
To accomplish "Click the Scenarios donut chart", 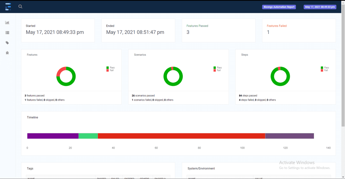I will [x=173, y=76].
